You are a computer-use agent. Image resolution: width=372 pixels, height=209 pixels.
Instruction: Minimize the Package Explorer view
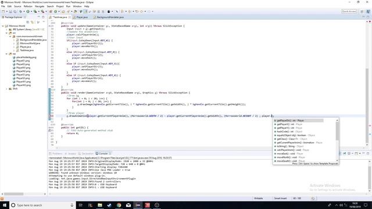[39, 17]
